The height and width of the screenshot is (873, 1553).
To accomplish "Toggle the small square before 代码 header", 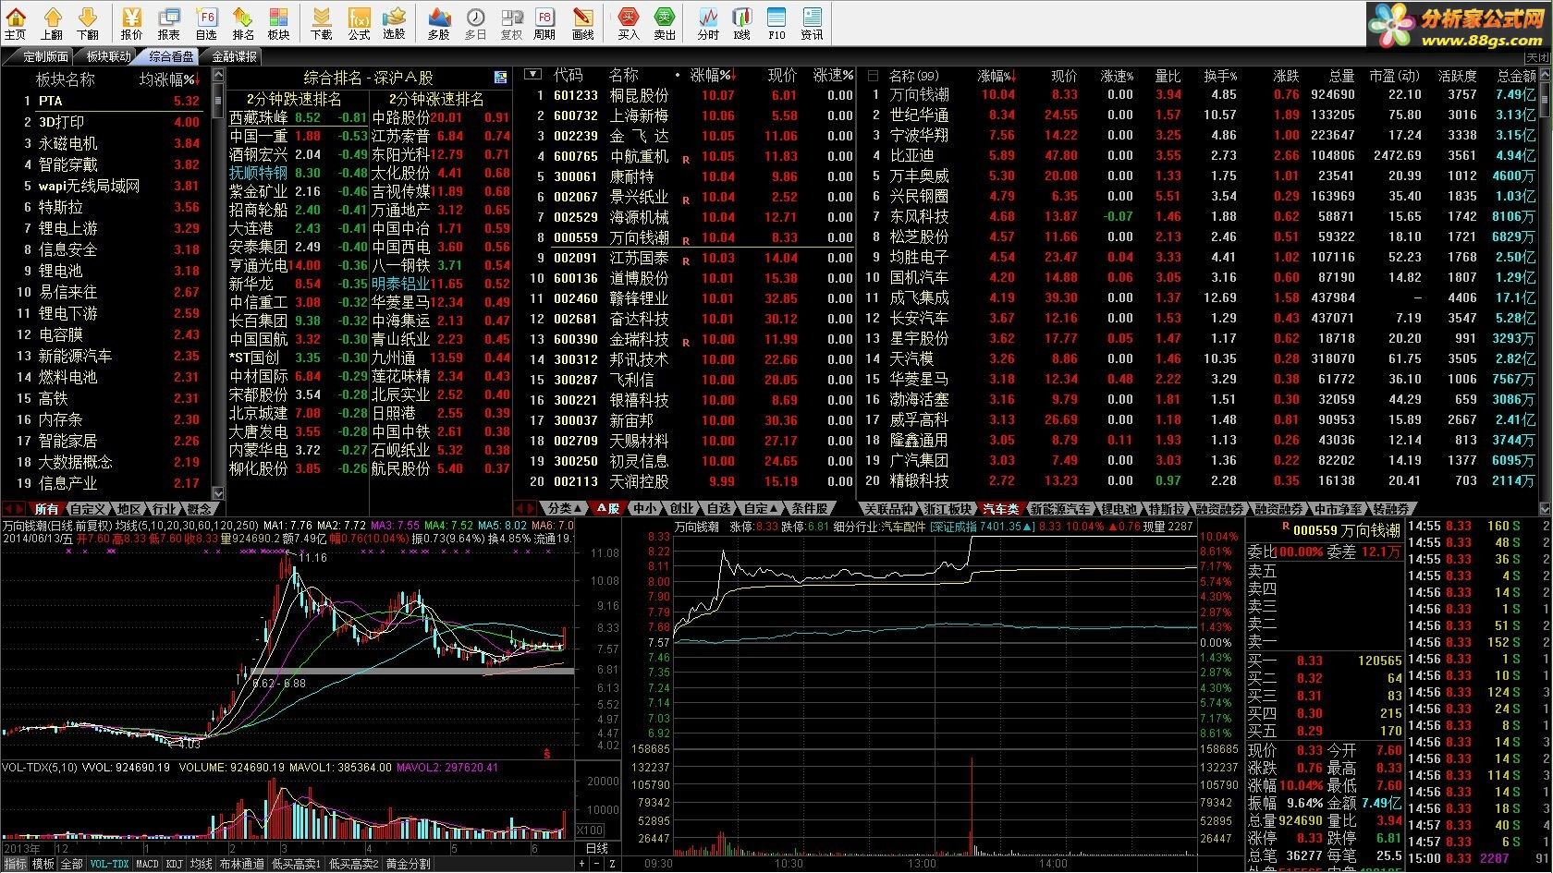I will [532, 75].
